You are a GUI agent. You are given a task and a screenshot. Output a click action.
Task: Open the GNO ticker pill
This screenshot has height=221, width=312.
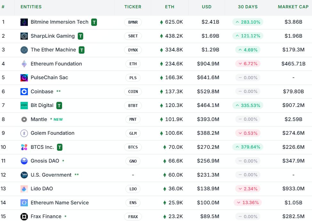tap(133, 161)
